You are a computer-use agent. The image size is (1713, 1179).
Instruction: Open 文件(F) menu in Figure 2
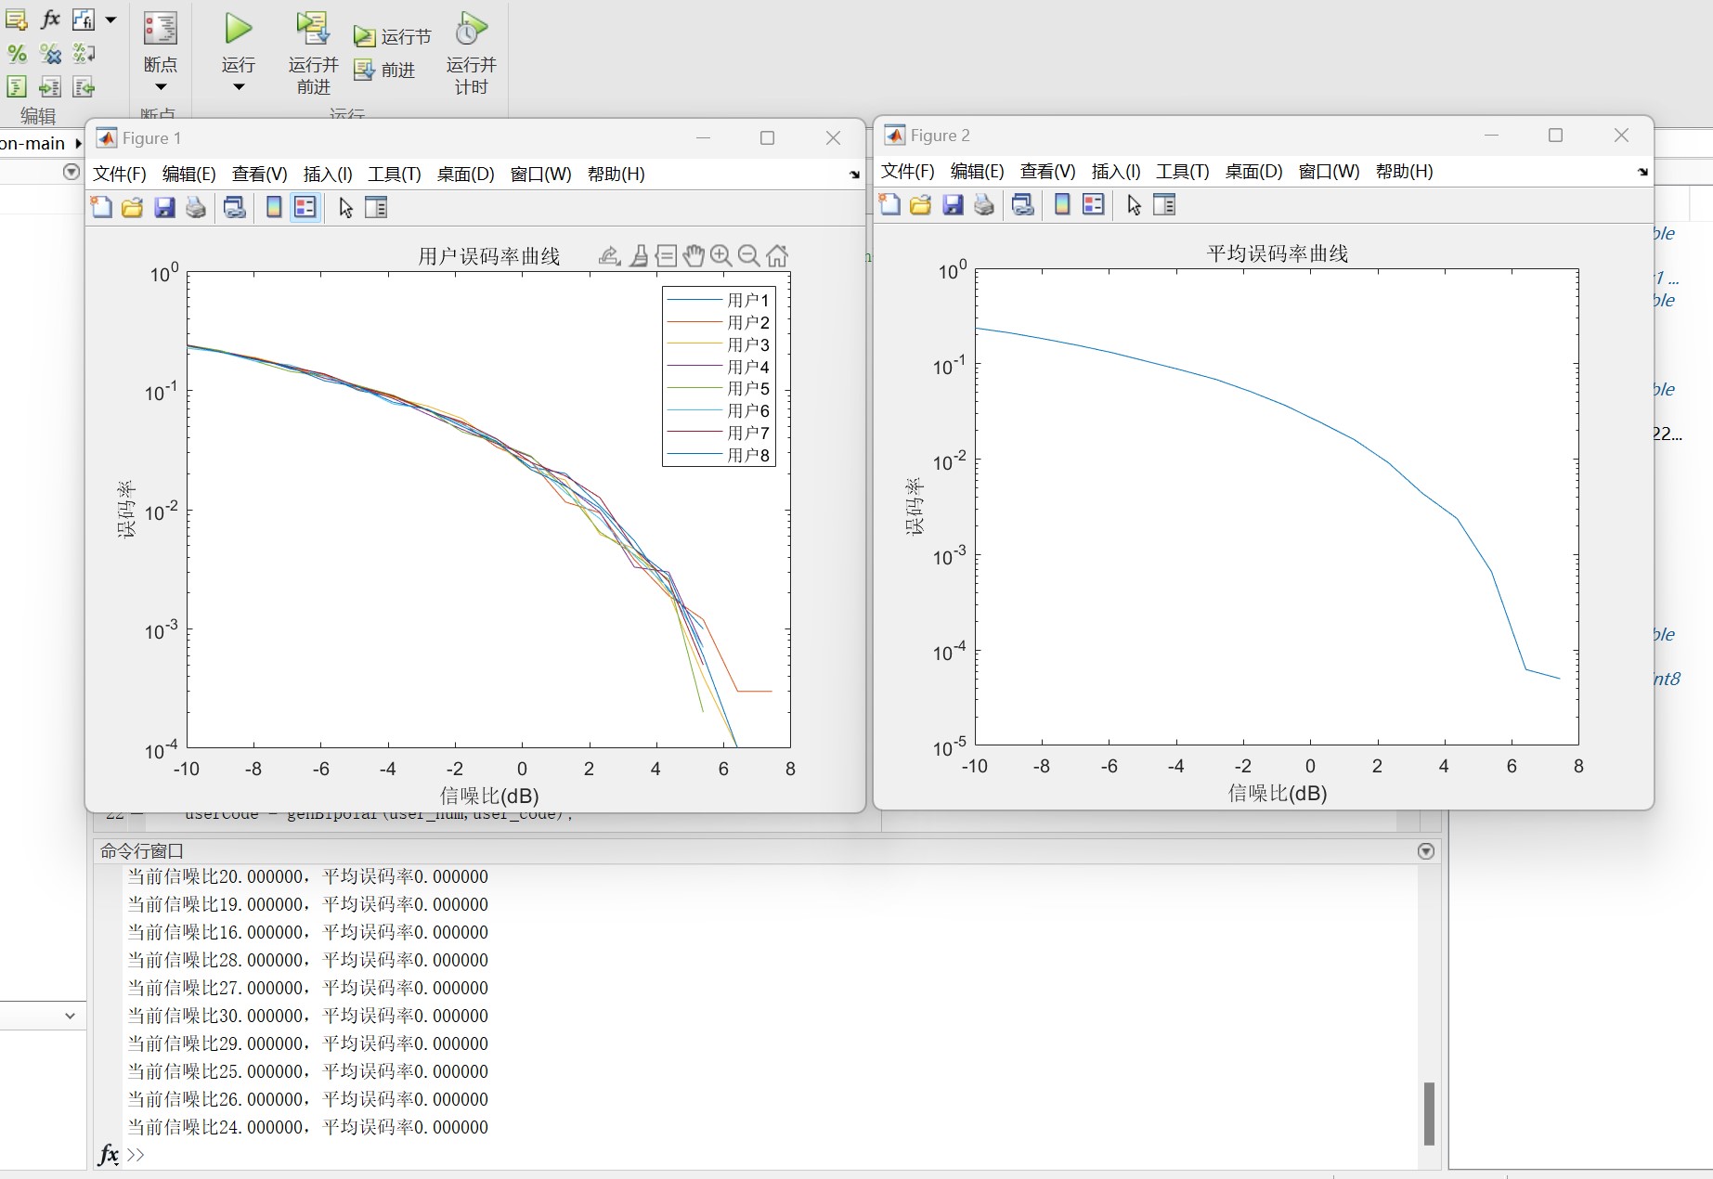click(x=907, y=171)
